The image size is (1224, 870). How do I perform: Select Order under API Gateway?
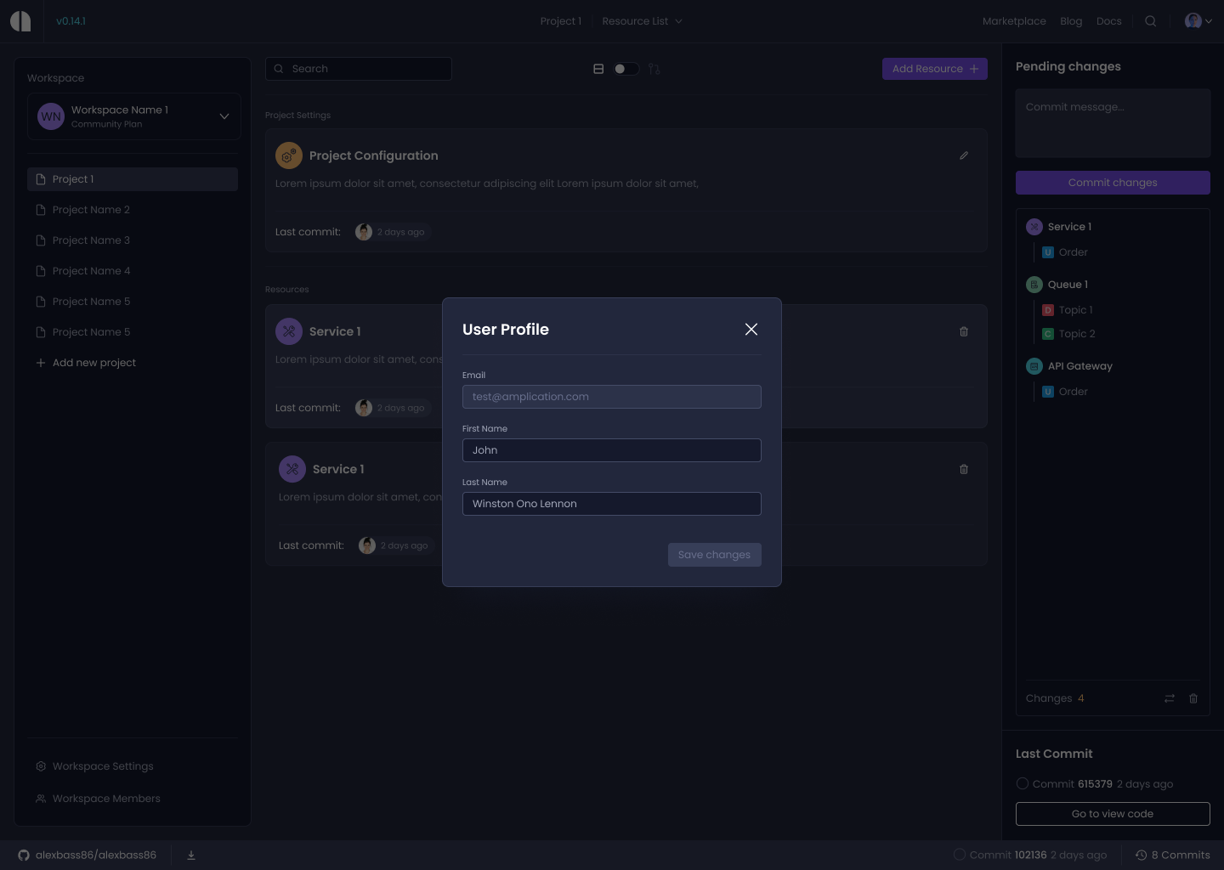click(1065, 392)
